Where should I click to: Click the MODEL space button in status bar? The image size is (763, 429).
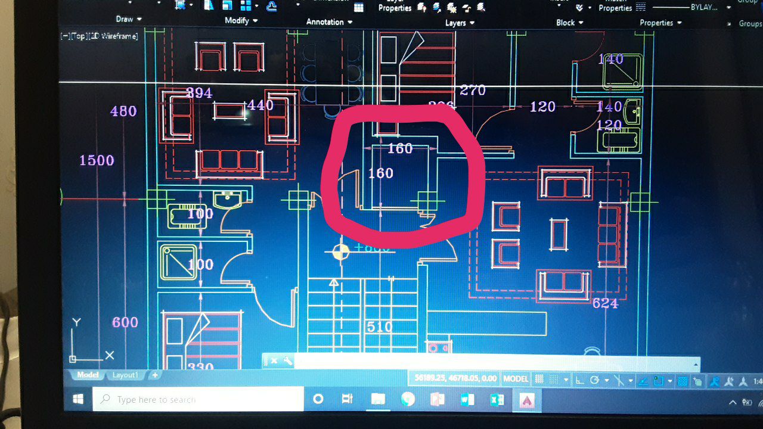pos(516,378)
